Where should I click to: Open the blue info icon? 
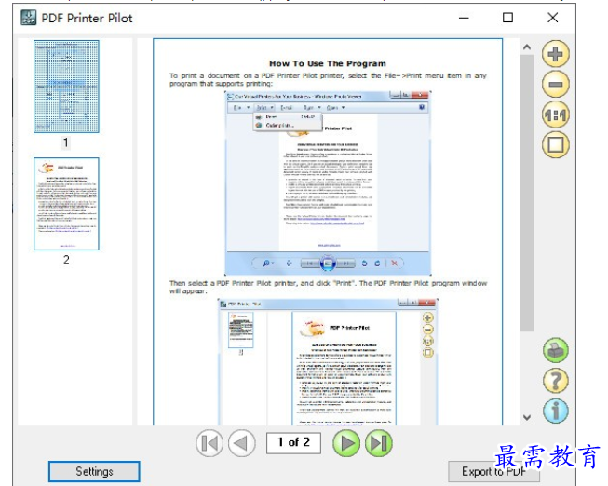tap(555, 411)
